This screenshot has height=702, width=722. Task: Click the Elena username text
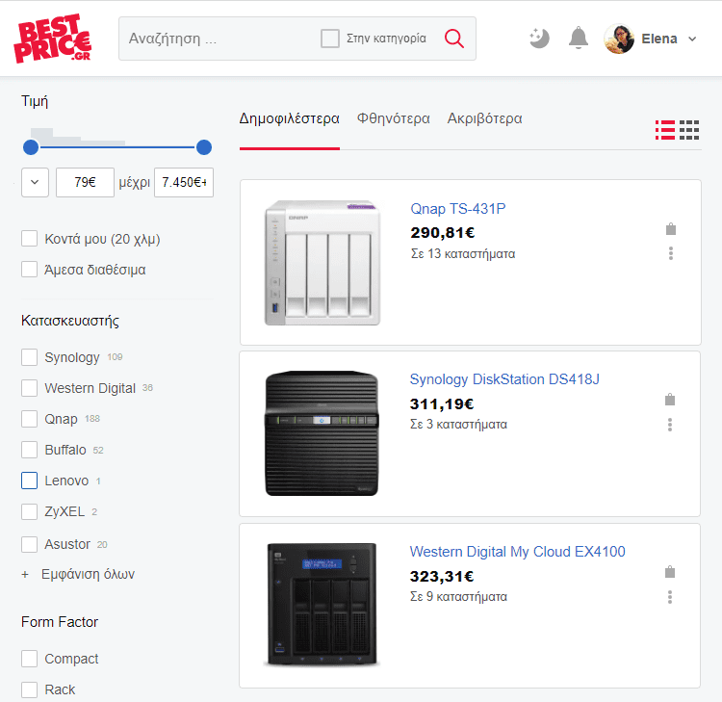pos(658,39)
